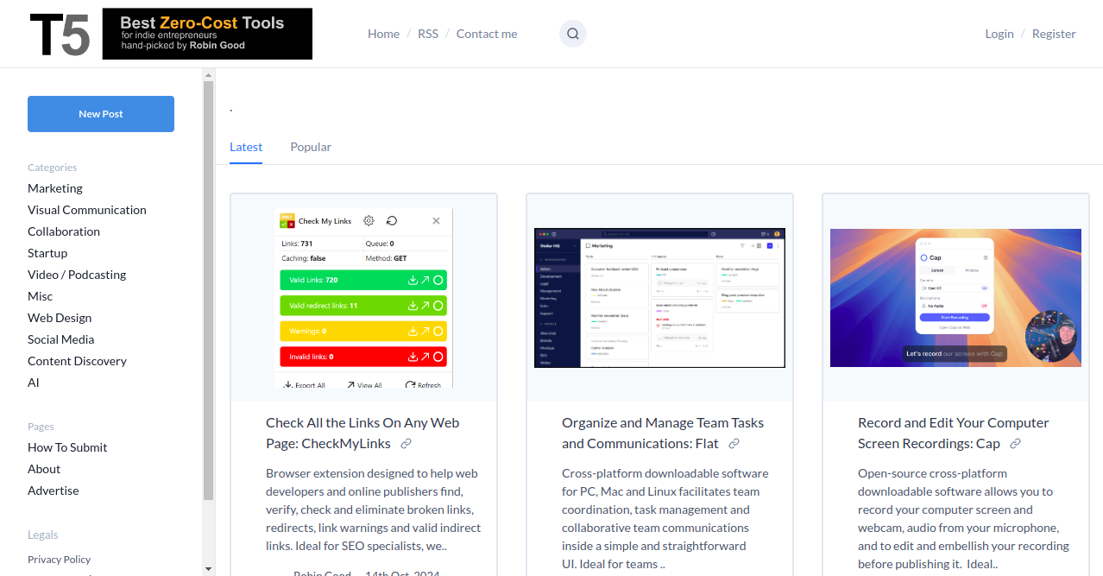The width and height of the screenshot is (1103, 576).
Task: Click sidebar scrollbar up arrow
Action: 208,75
